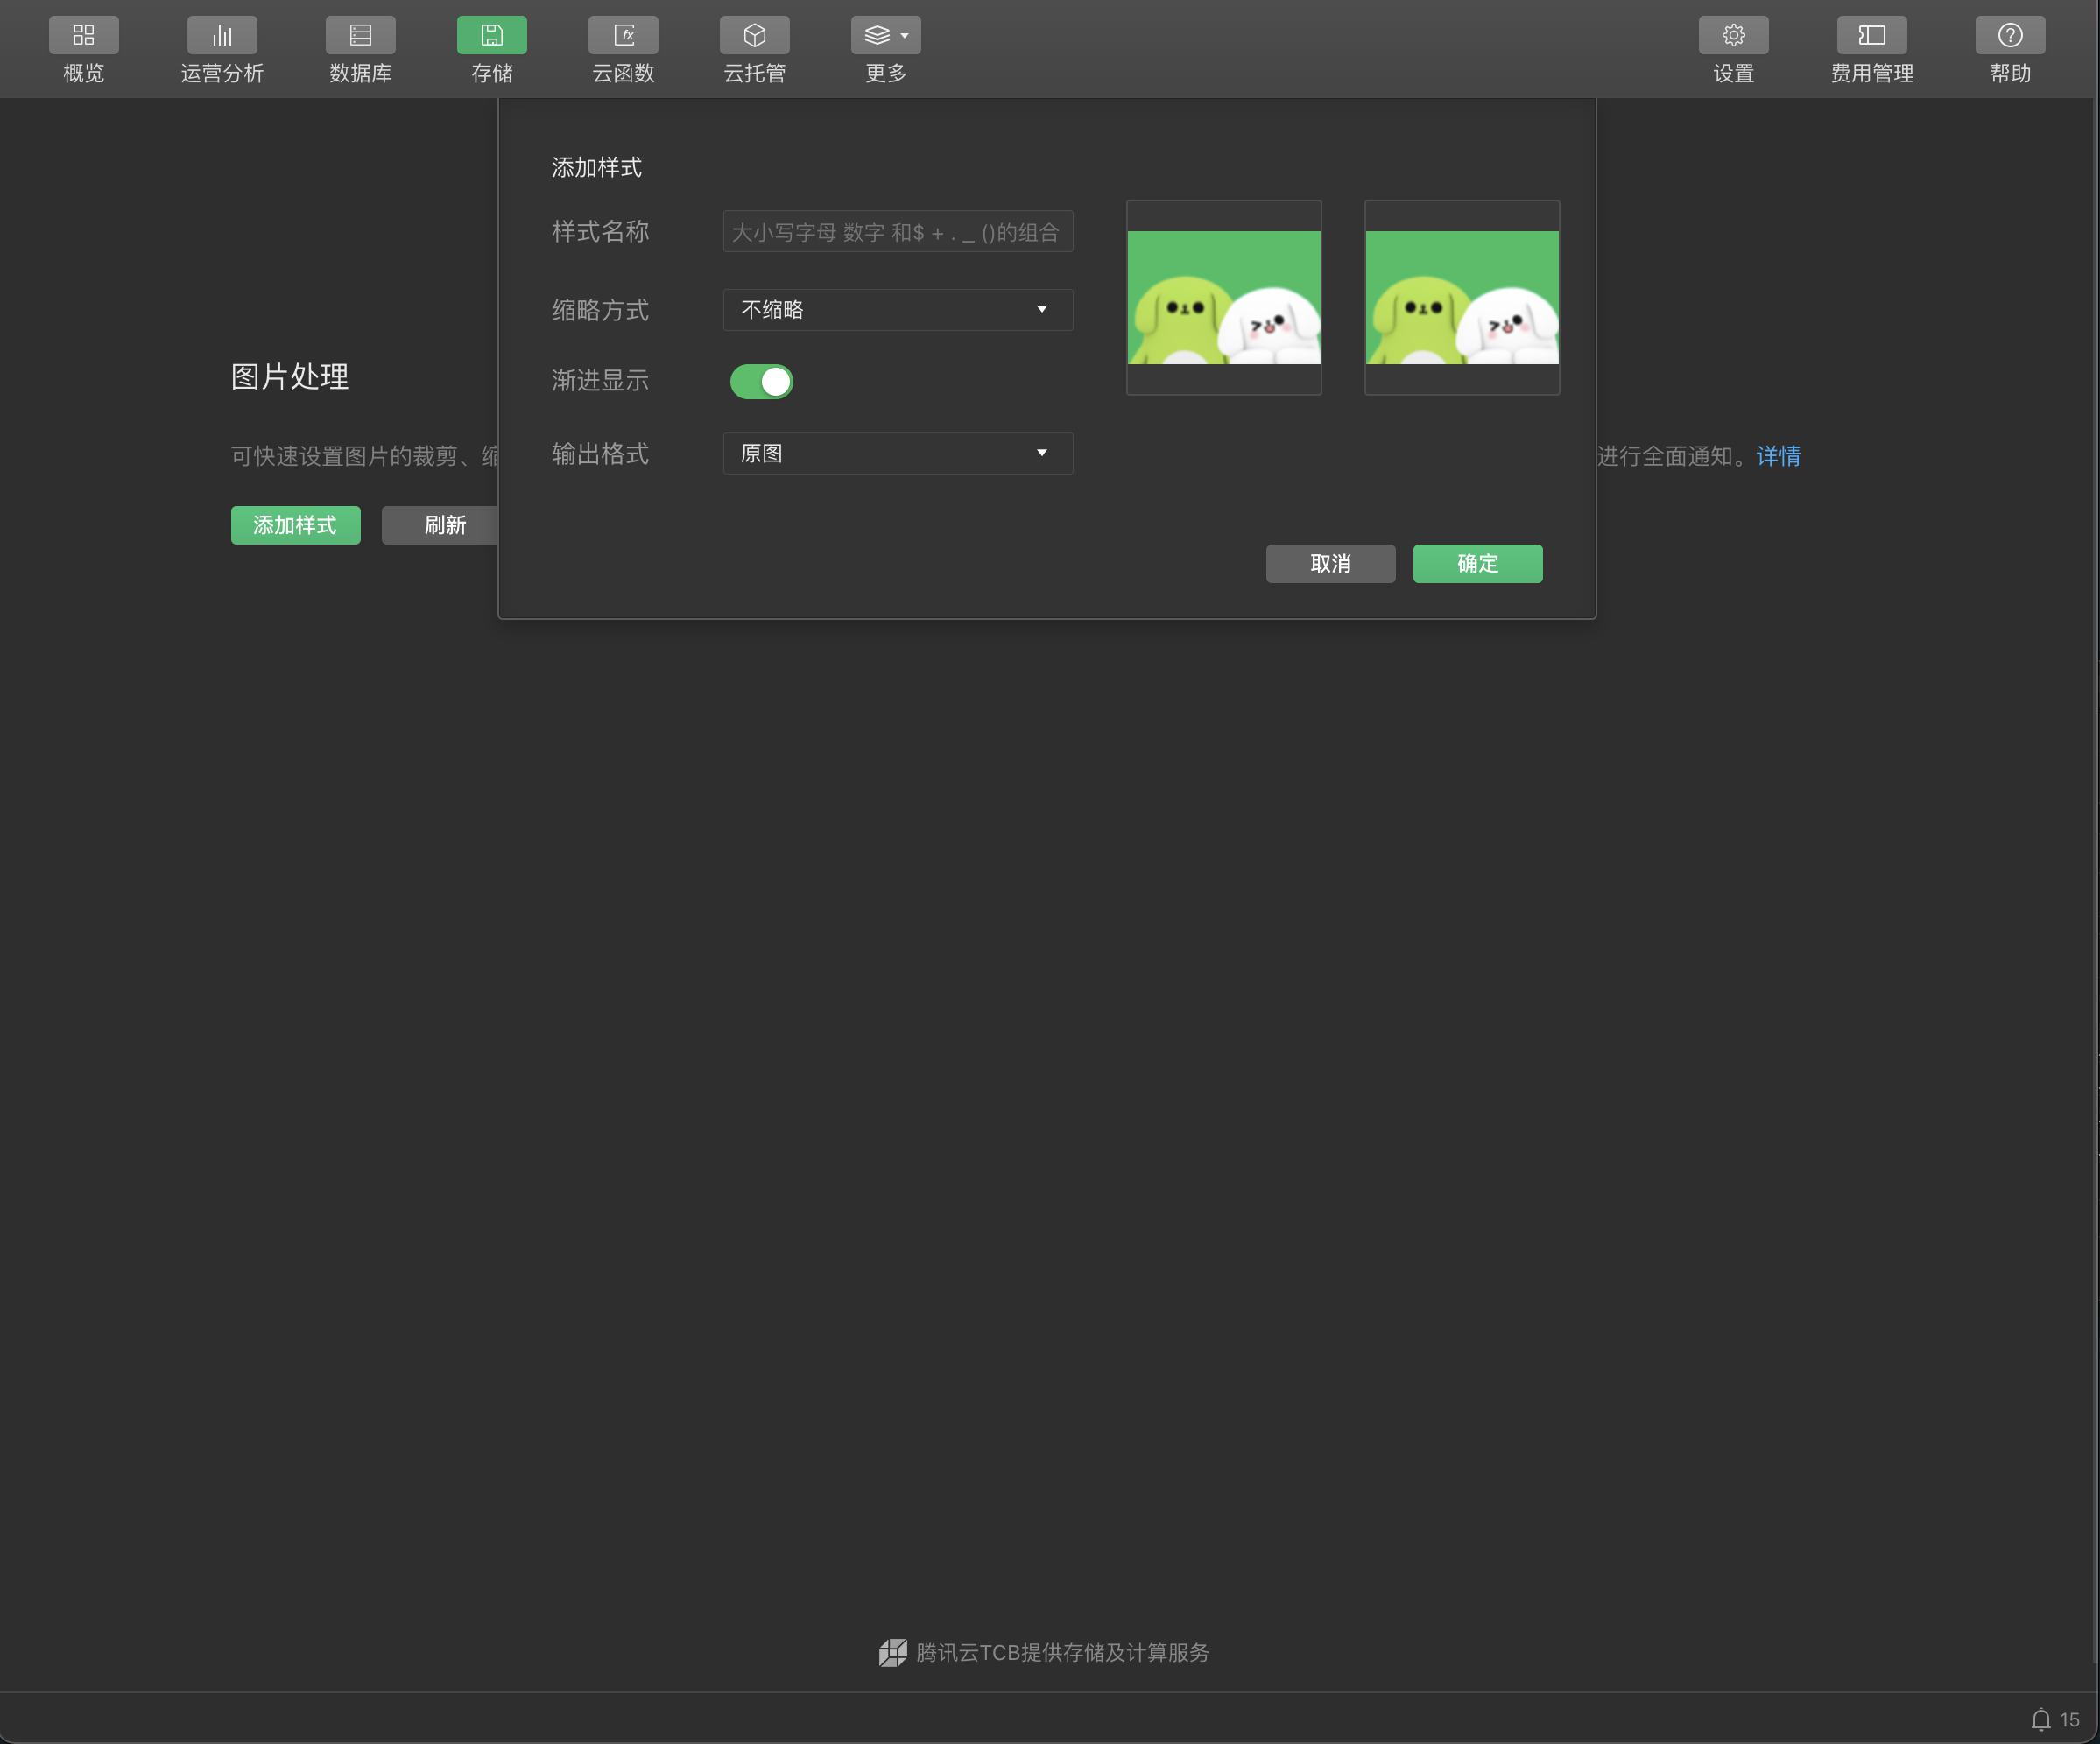The height and width of the screenshot is (1744, 2100).
Task: Toggle the 渐进显示 switch off
Action: tap(761, 381)
